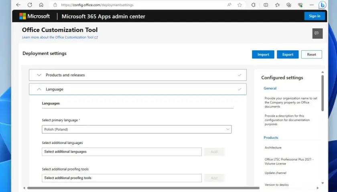Click Add next to proofing tools

tap(214, 178)
